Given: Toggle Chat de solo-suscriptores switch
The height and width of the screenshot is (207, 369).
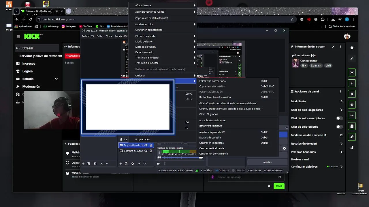Looking at the screenshot, I should pos(340,118).
